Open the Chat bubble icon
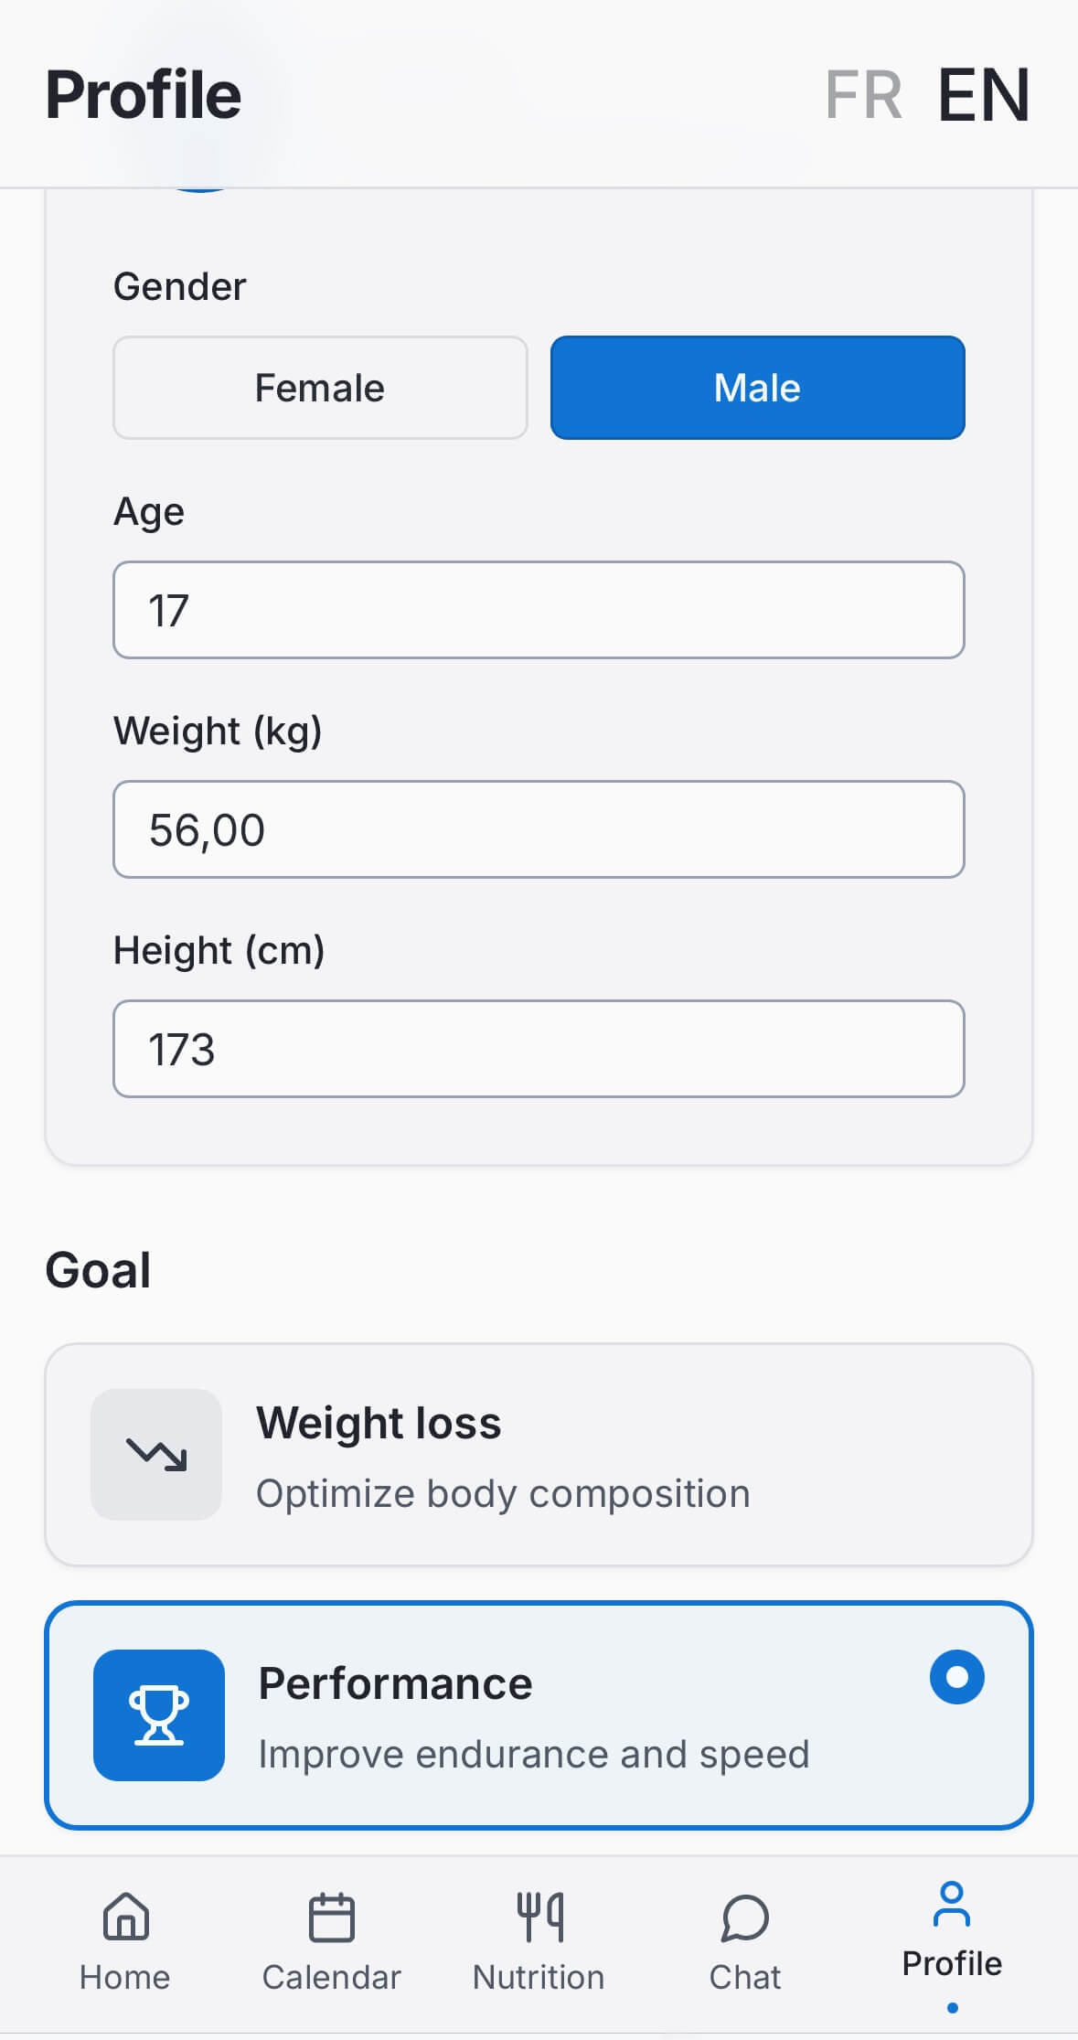This screenshot has height=2040, width=1078. coord(744,1917)
